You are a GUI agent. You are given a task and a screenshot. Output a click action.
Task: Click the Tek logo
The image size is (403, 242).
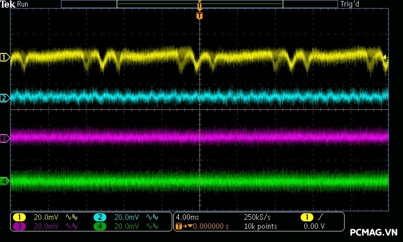point(8,4)
